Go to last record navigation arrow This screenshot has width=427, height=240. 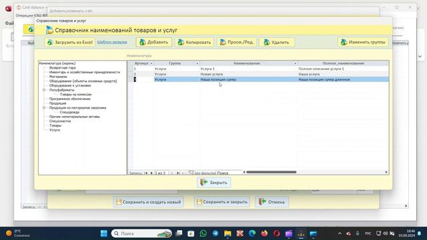178,173
